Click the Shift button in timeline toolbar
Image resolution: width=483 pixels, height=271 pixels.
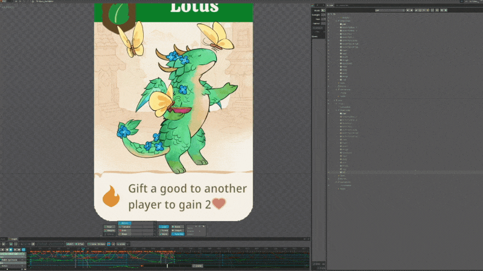point(70,244)
